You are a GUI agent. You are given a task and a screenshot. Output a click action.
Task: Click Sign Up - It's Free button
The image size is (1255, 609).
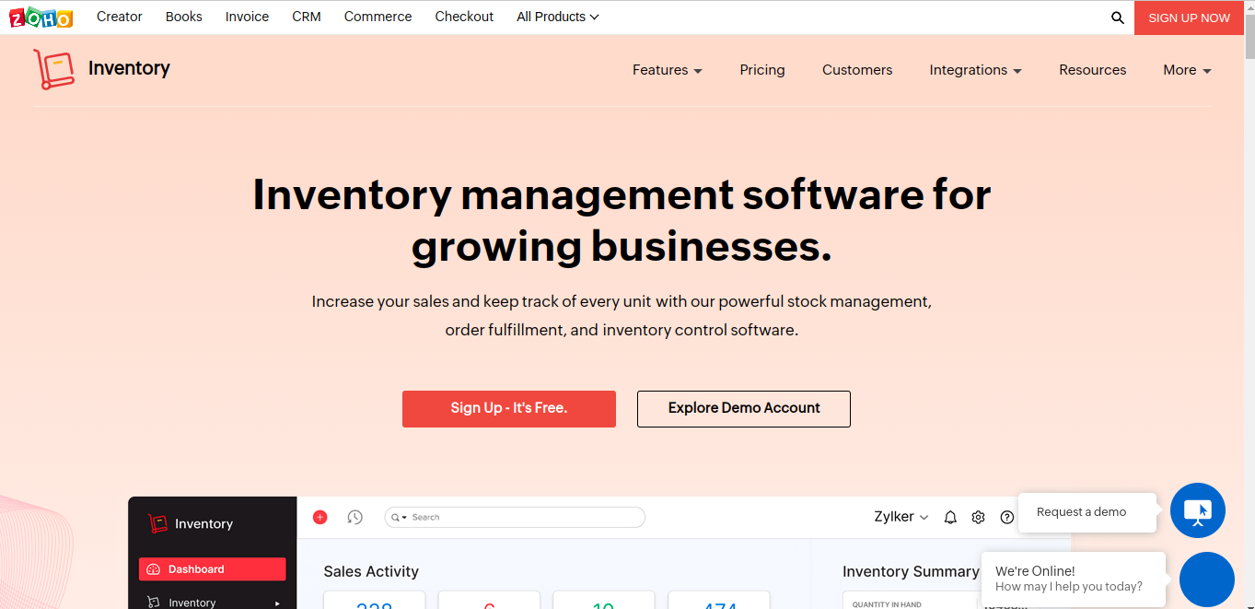[509, 409]
